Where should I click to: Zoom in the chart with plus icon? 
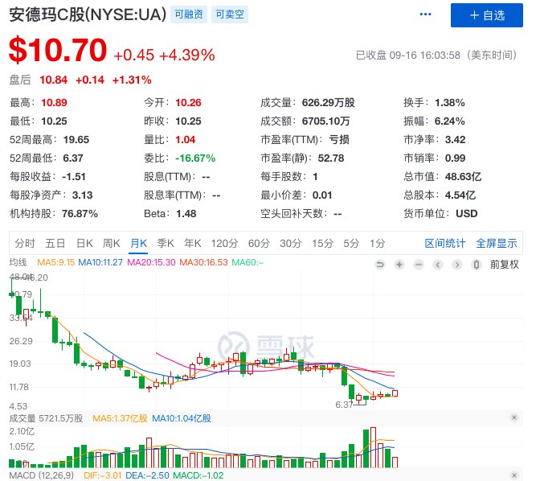tap(399, 265)
